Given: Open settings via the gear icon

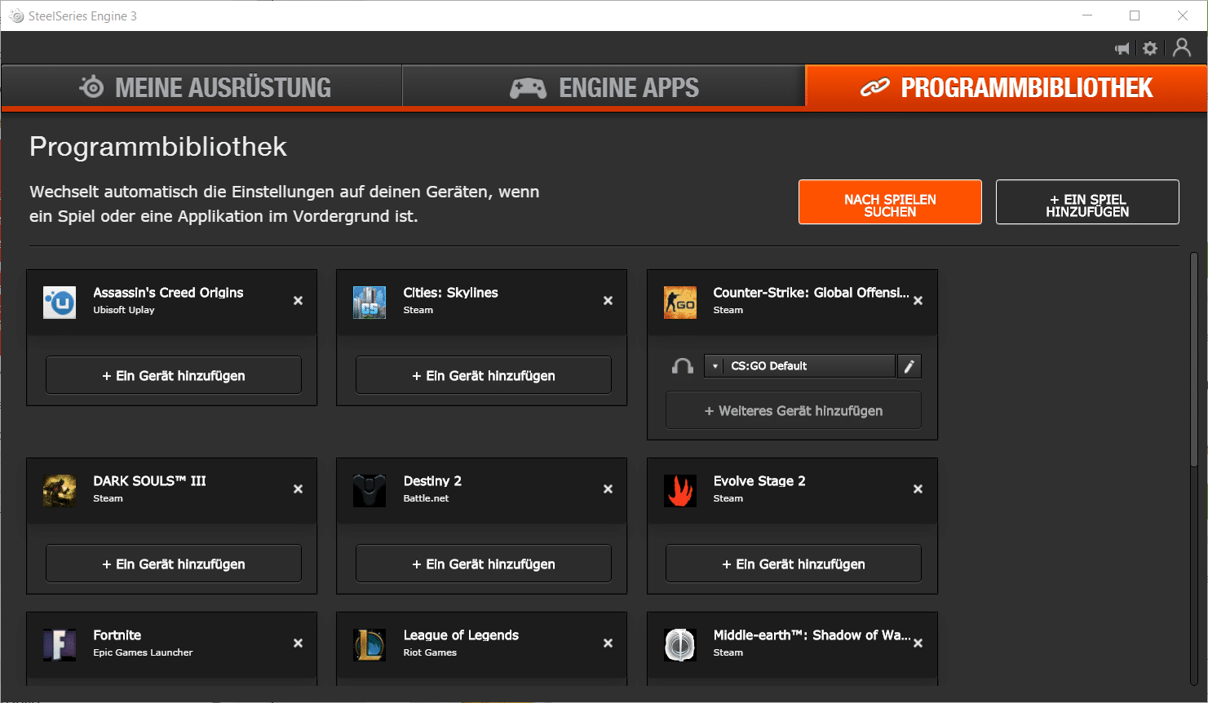Looking at the screenshot, I should tap(1150, 49).
